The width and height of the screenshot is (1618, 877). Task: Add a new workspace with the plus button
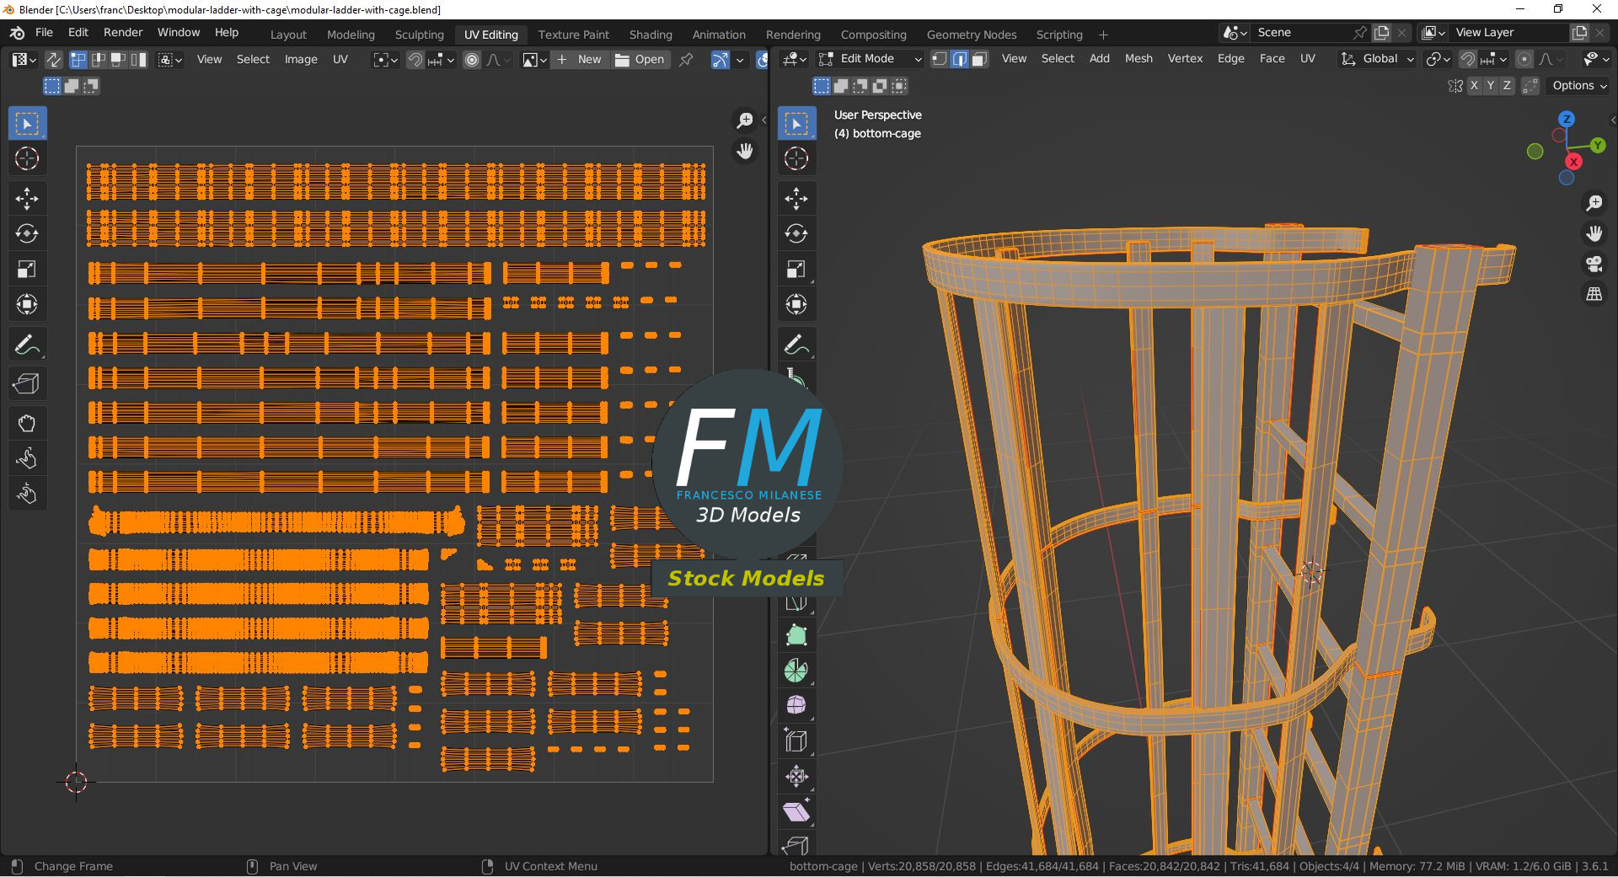pos(1103,35)
